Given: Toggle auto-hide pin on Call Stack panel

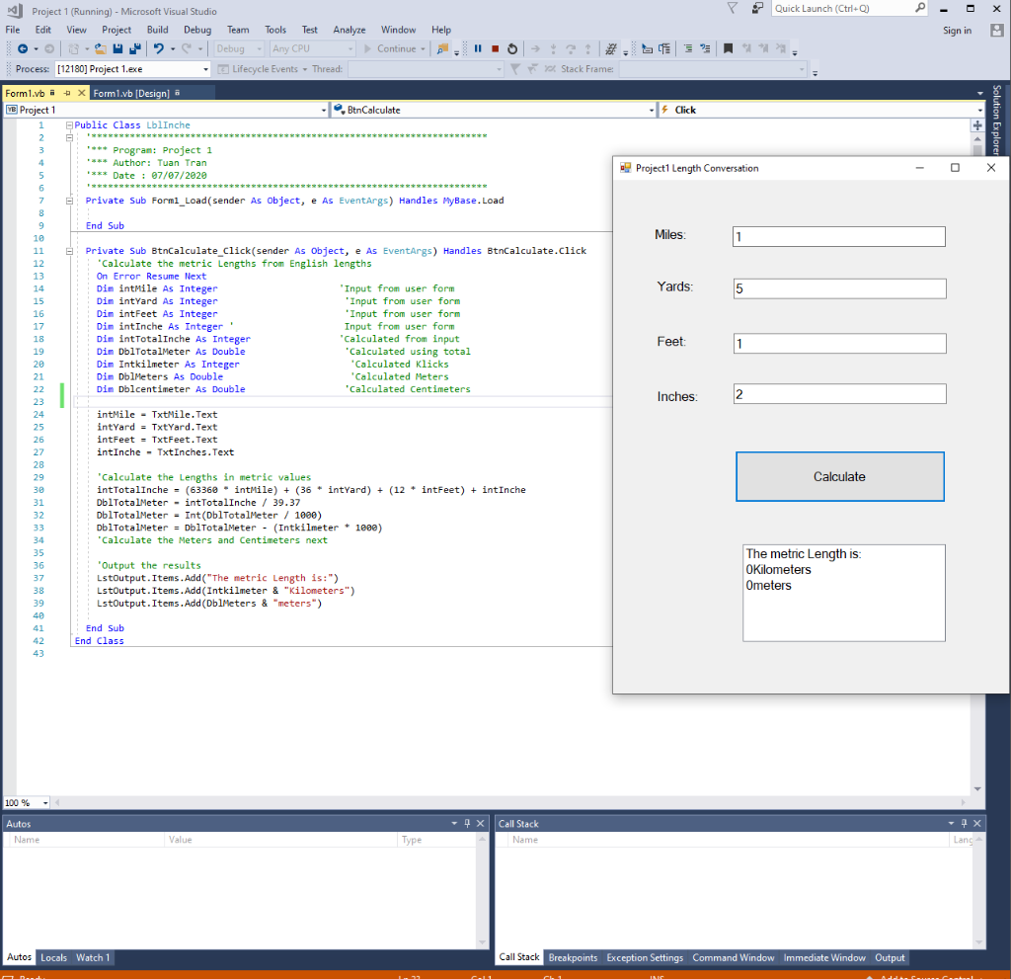Looking at the screenshot, I should coord(962,823).
